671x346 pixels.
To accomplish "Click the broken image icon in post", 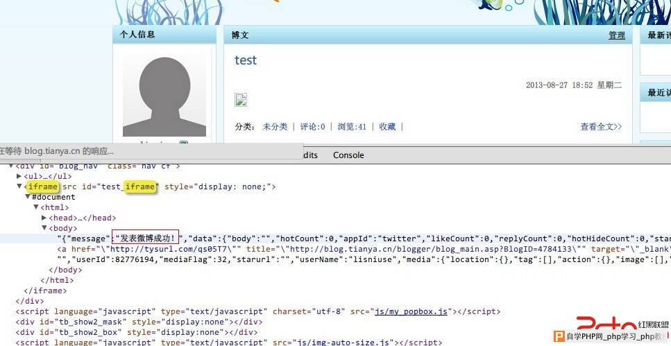I will point(241,100).
